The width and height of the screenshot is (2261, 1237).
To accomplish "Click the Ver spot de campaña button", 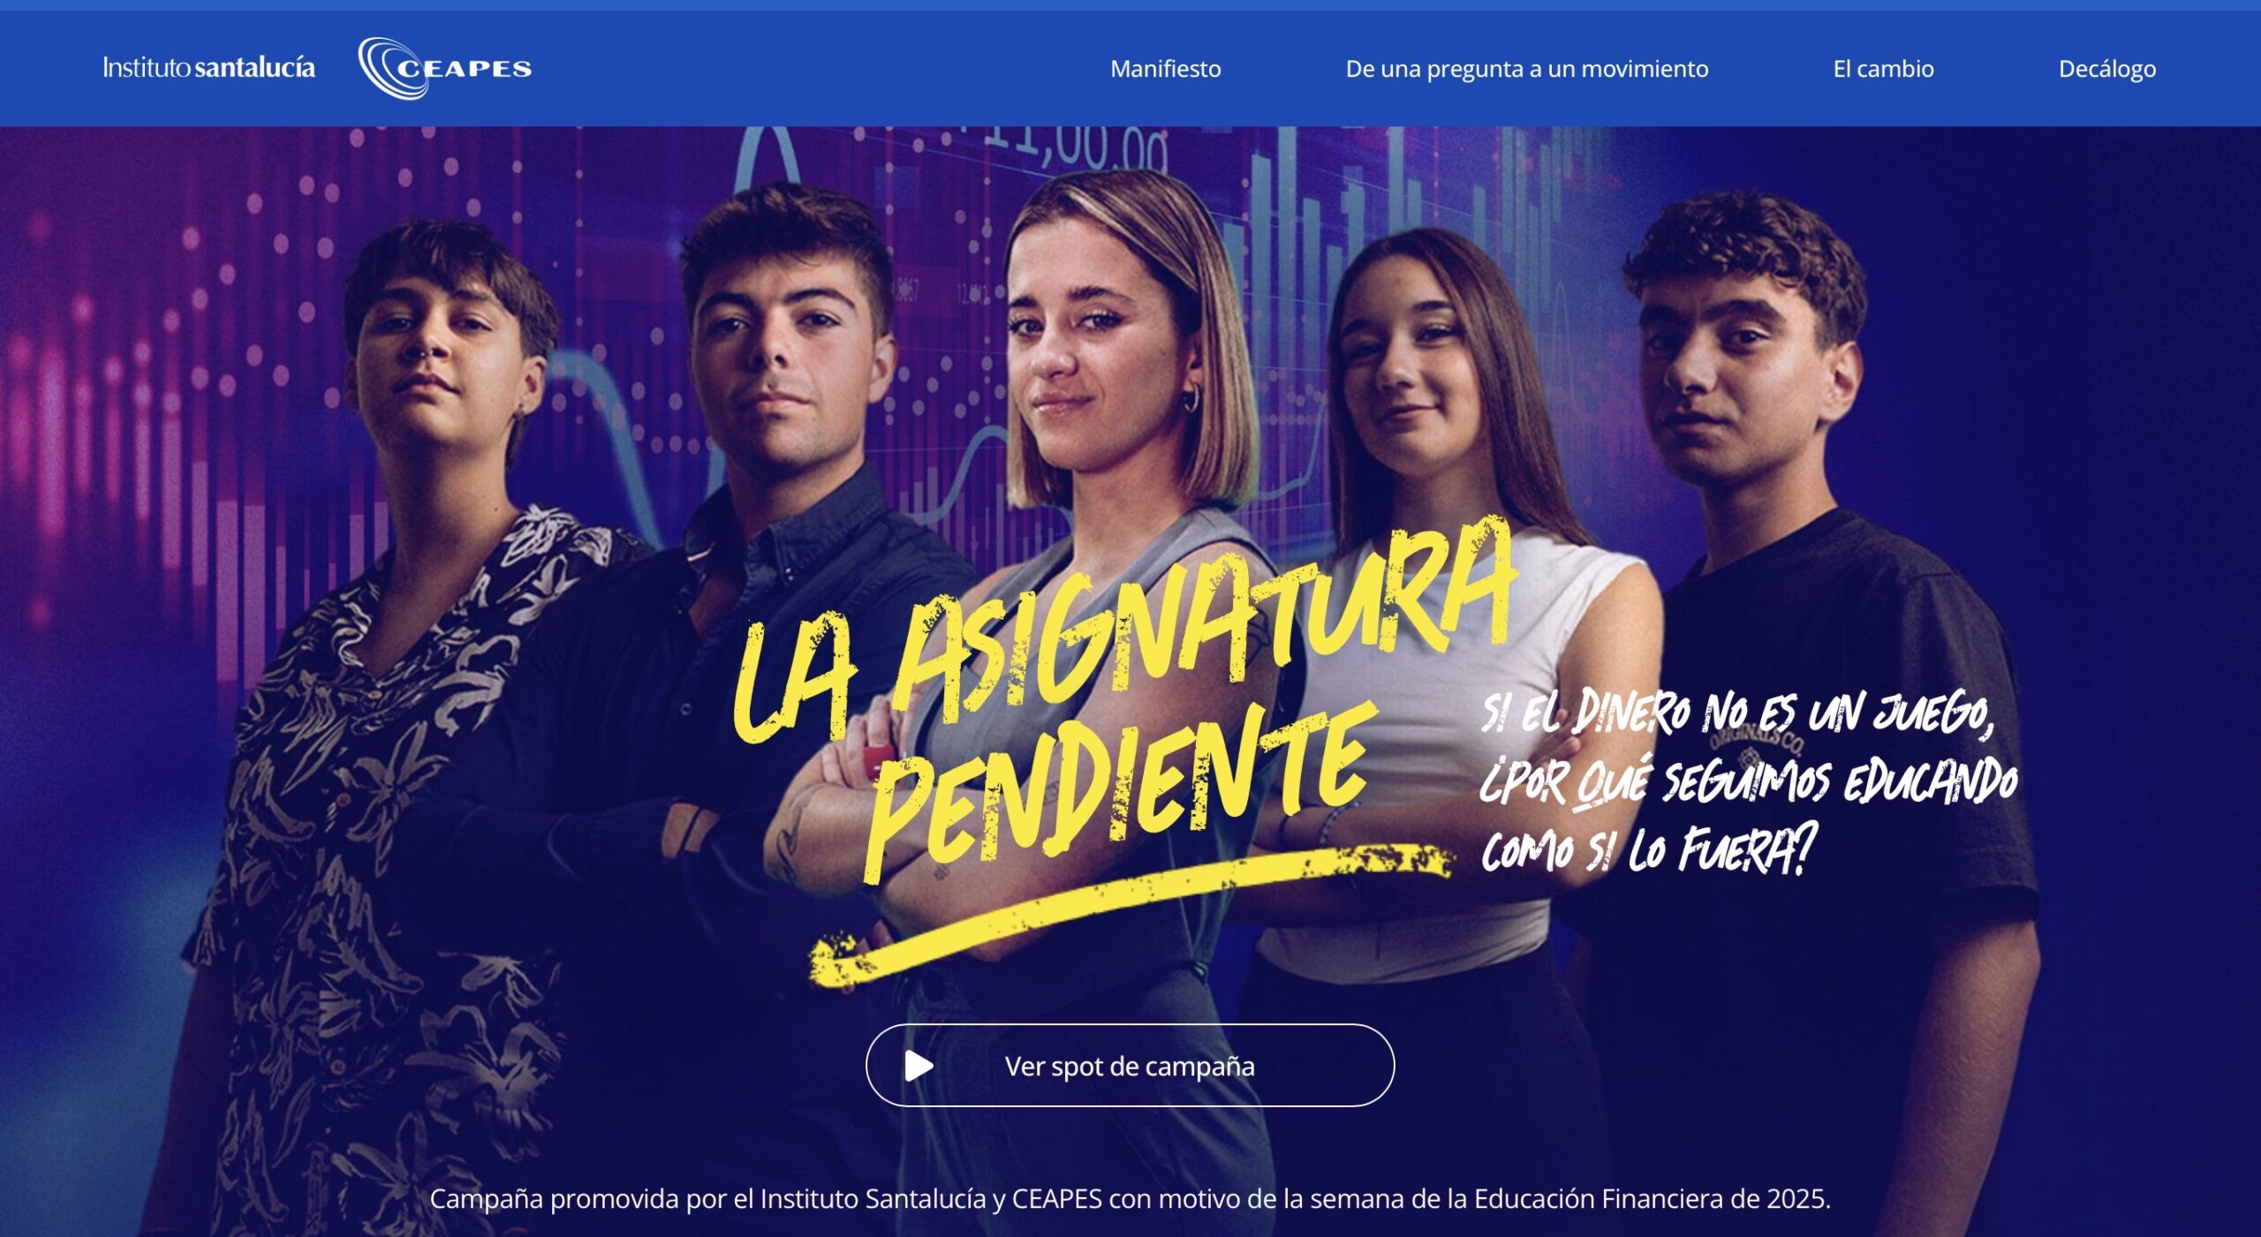I will 1130,1065.
